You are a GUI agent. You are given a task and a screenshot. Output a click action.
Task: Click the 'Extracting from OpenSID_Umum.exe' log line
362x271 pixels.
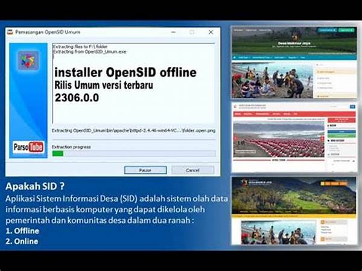89,52
